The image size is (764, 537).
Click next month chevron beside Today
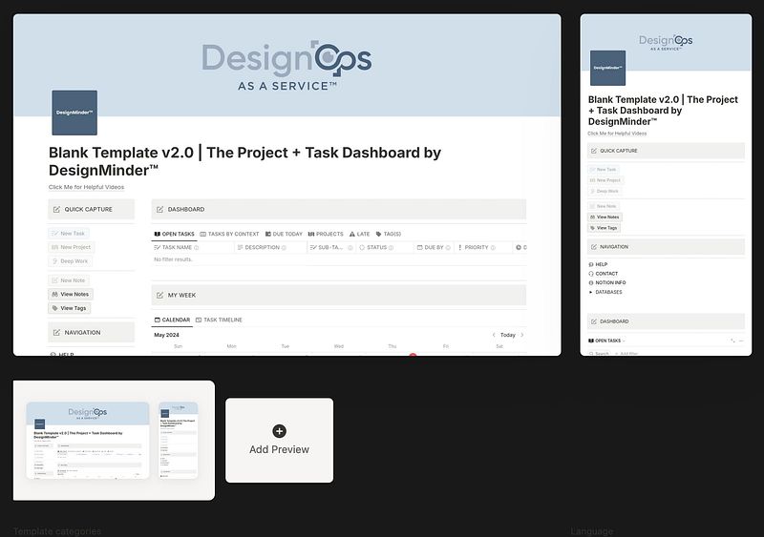[x=522, y=335]
